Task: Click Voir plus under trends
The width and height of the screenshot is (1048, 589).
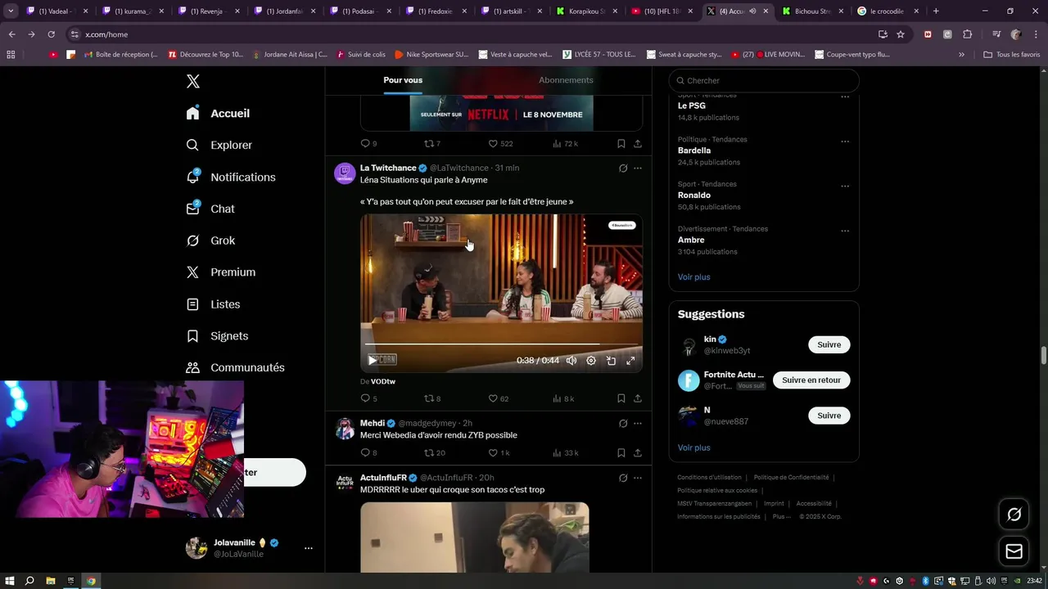Action: click(x=693, y=277)
